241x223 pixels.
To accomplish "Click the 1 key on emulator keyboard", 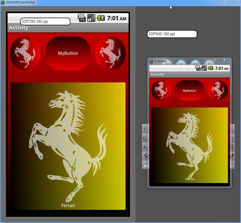I will (x=144, y=128).
